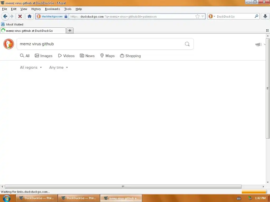Select the memz virus github tab
Image resolution: width=270 pixels, height=202 pixels.
pos(33,31)
